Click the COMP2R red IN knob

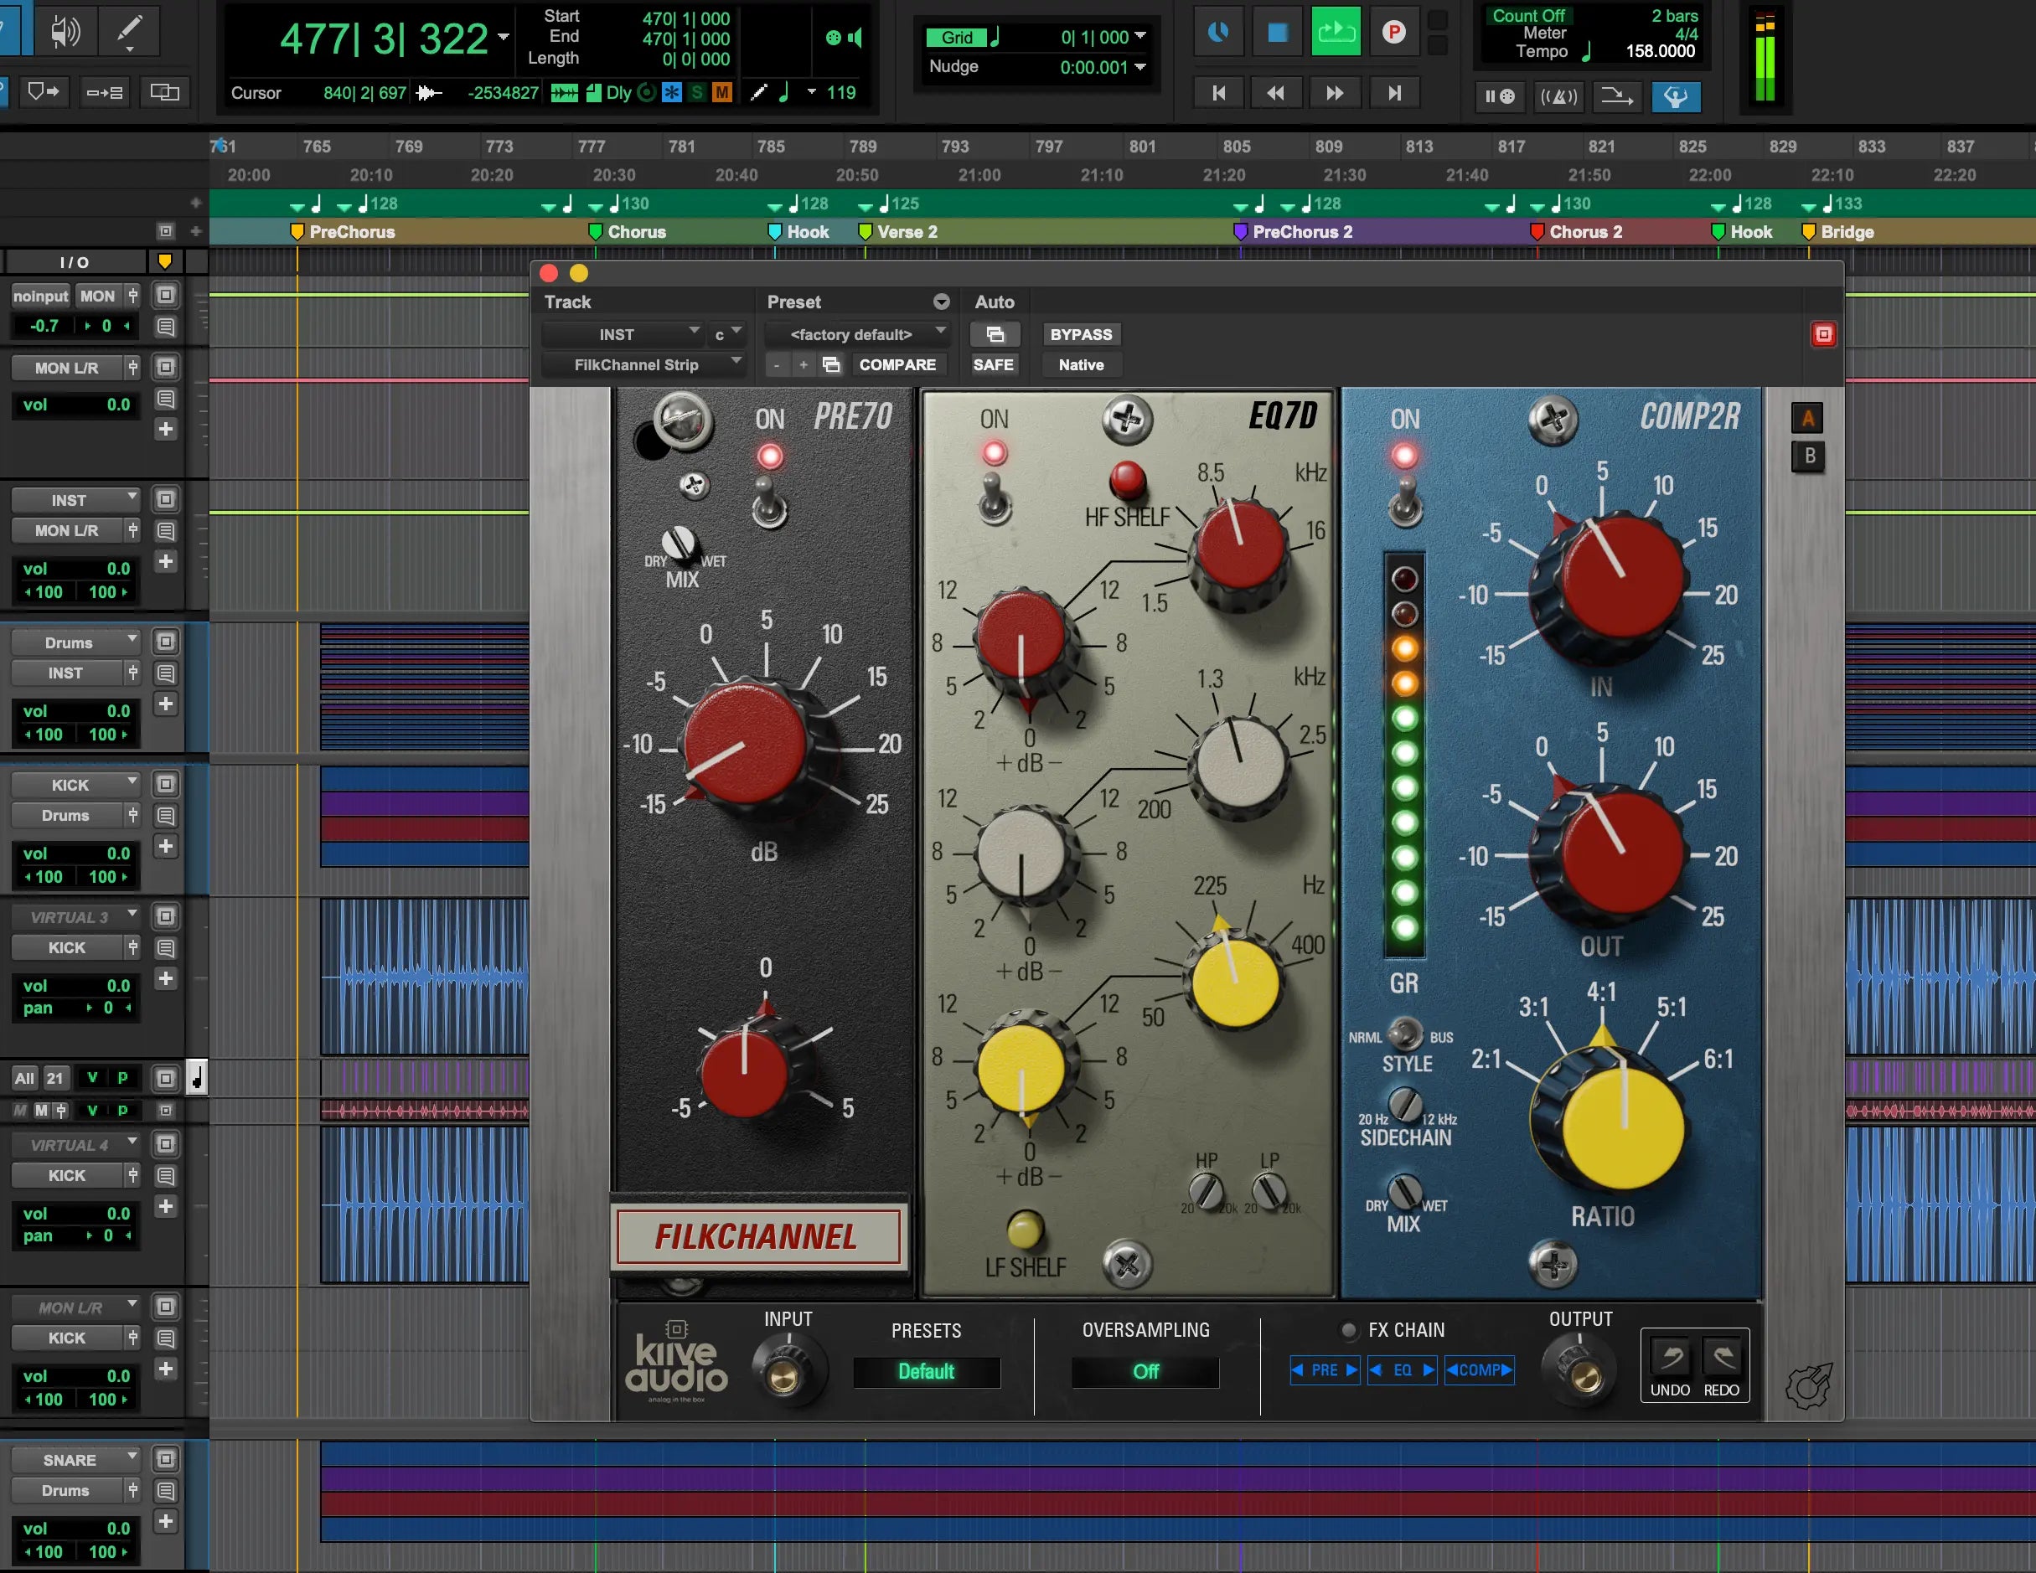point(1623,578)
